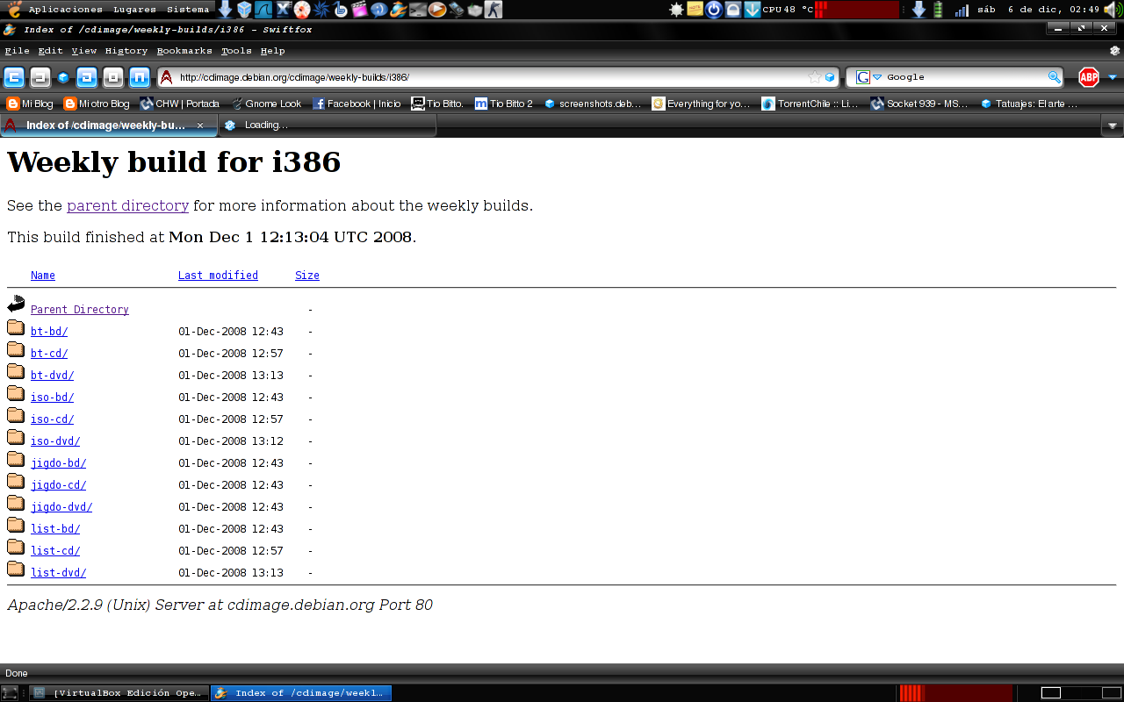The width and height of the screenshot is (1124, 702).
Task: Click the folder icon beside jigdo-bd/
Action: (16, 459)
